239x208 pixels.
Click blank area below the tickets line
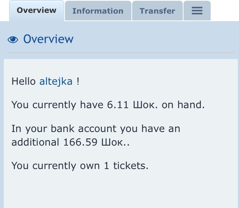[x=121, y=189]
